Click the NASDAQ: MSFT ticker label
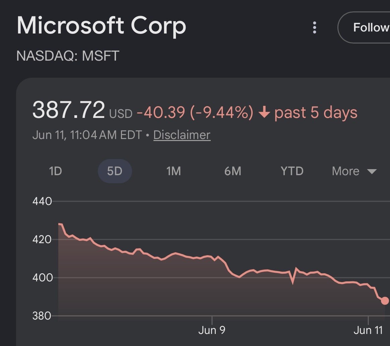The width and height of the screenshot is (390, 346). pos(68,56)
